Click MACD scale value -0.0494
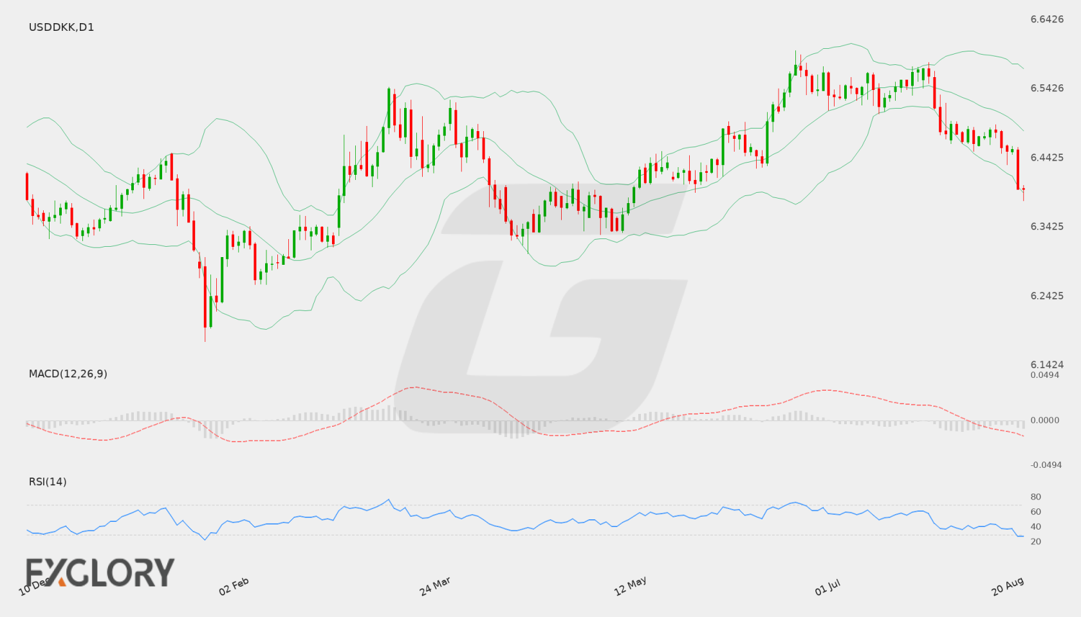This screenshot has height=617, width=1081. pyautogui.click(x=1046, y=465)
